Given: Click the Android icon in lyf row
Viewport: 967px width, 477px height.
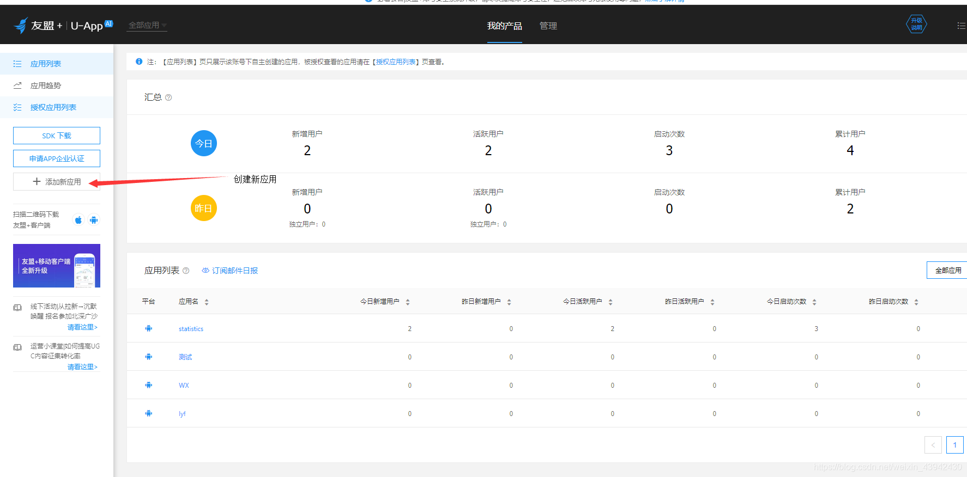Looking at the screenshot, I should pos(149,413).
